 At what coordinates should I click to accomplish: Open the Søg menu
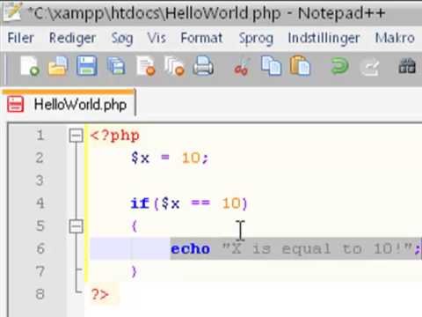pos(122,39)
